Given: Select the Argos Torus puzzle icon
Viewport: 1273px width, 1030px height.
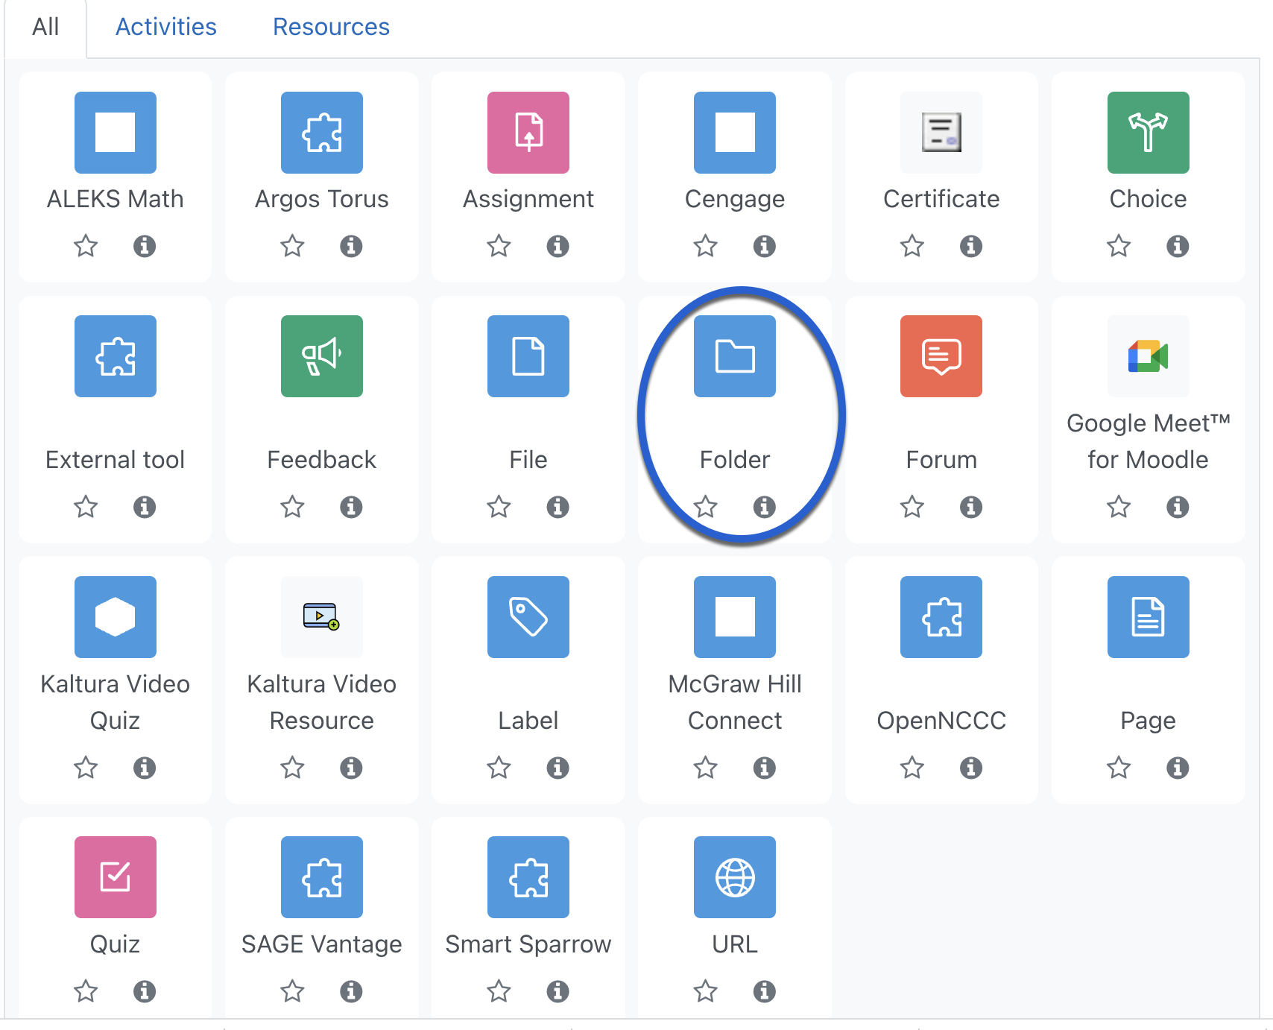Looking at the screenshot, I should pyautogui.click(x=322, y=133).
